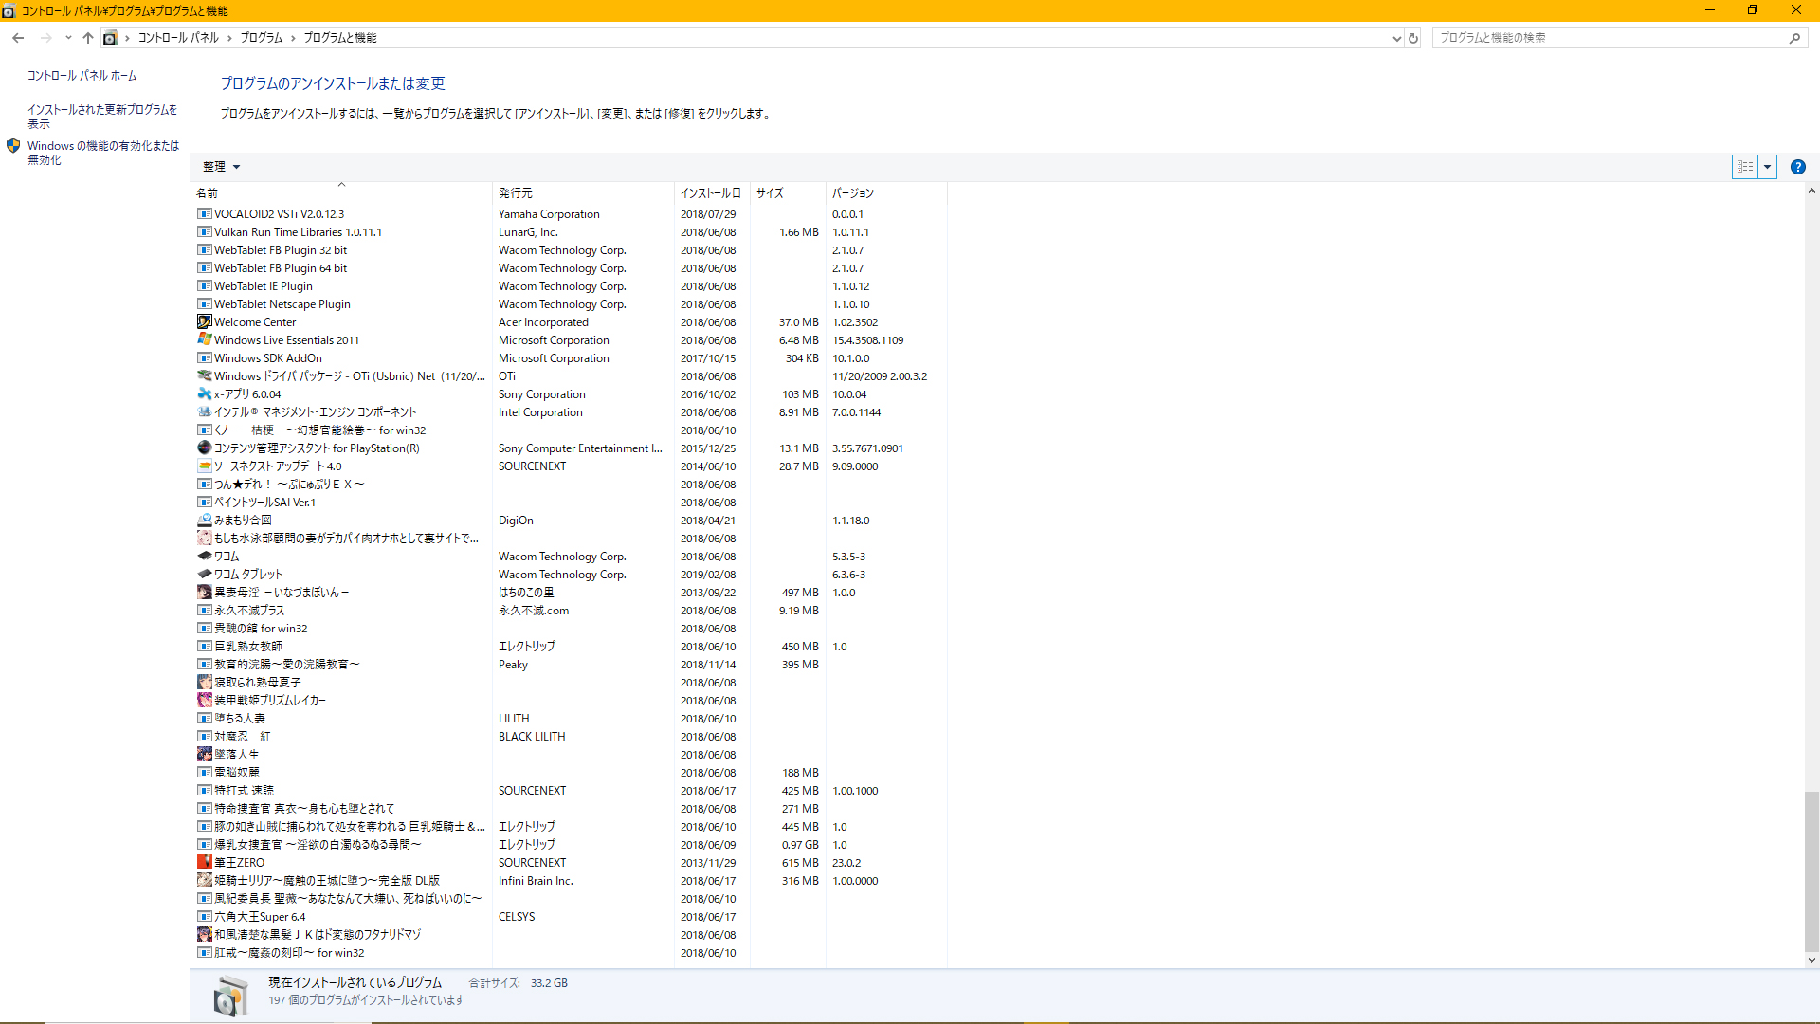Click the vertical scrollbar thumb
Screen dimensions: 1820x1024
[x=1811, y=870]
